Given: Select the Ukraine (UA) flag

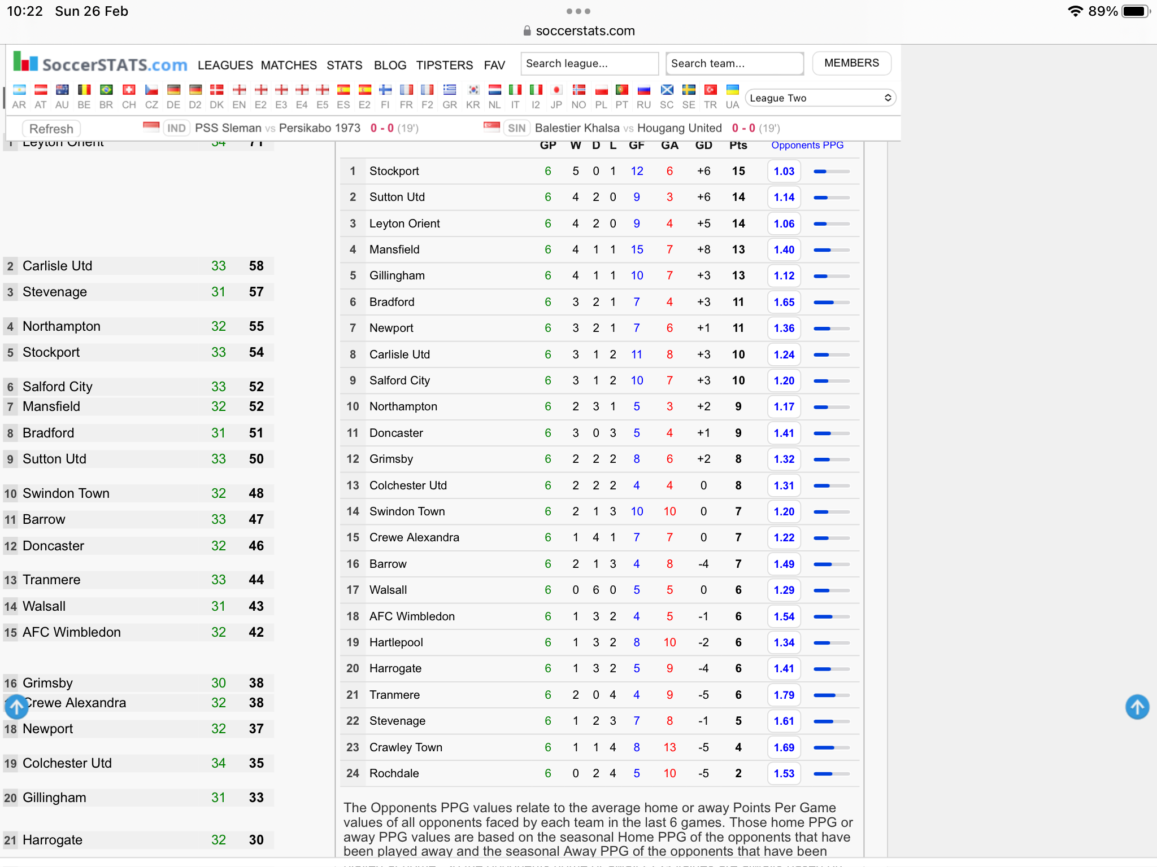Looking at the screenshot, I should click(x=733, y=90).
